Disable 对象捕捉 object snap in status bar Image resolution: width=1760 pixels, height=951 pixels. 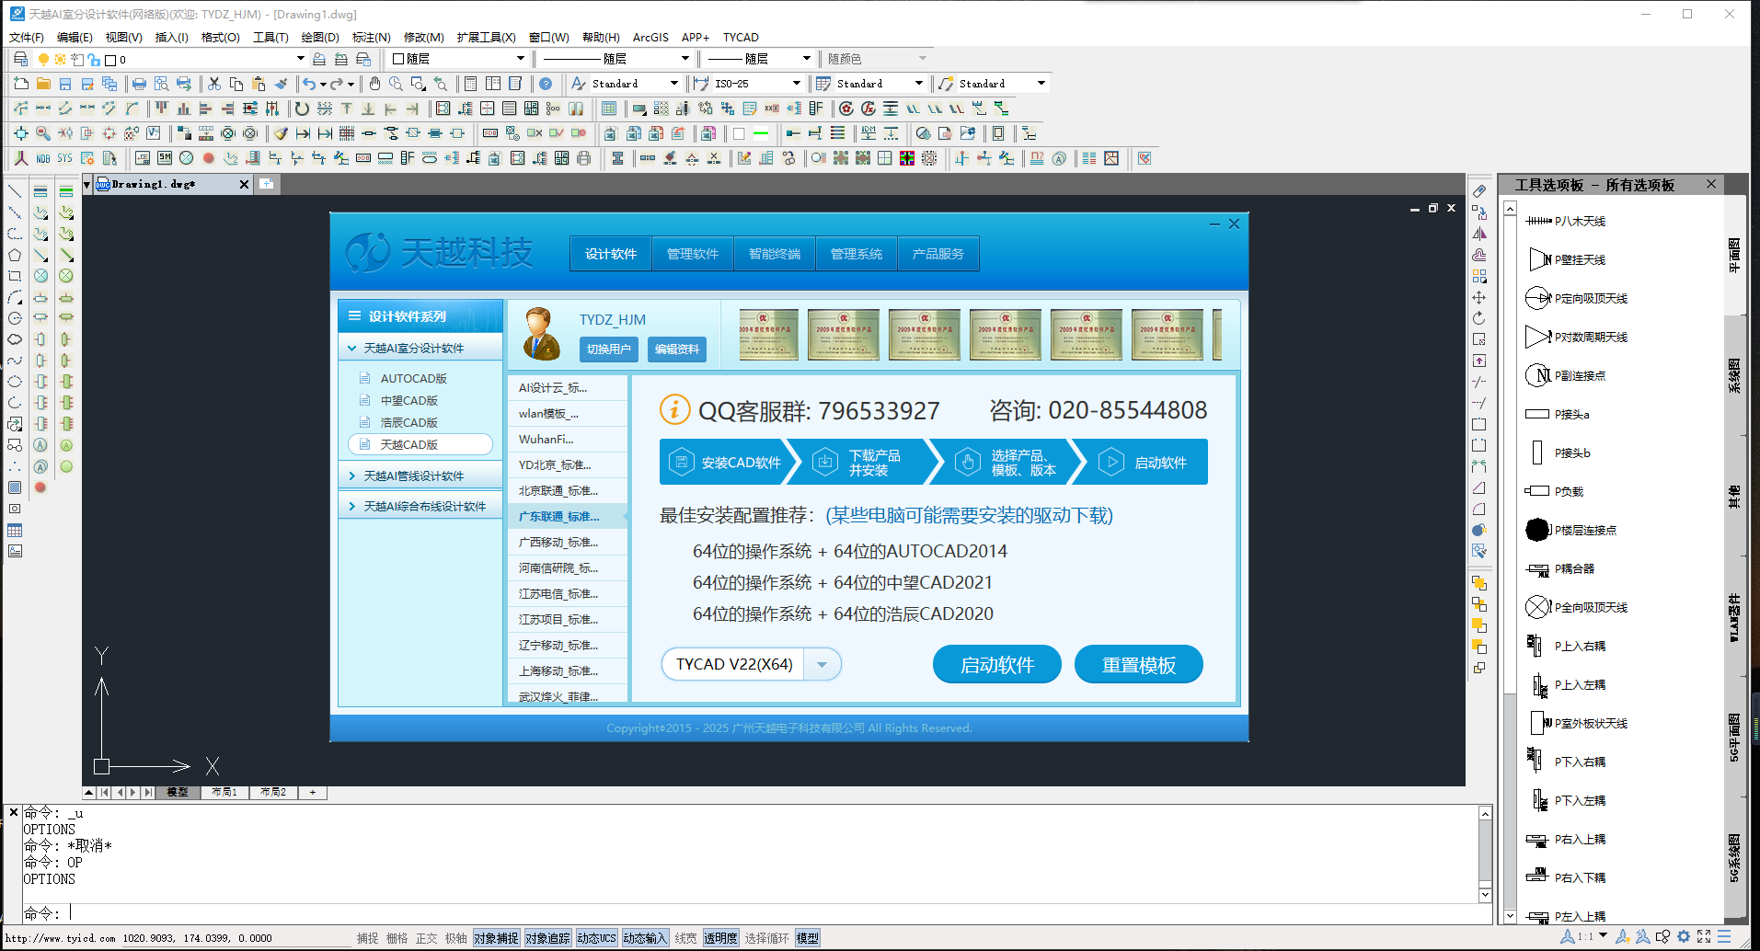[496, 938]
